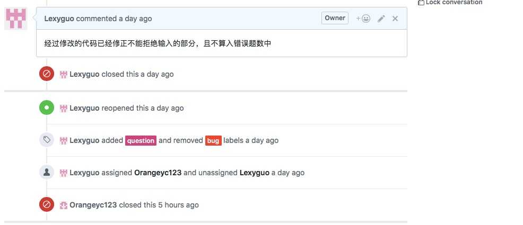Click Orangeyc123 in the closed event

pos(93,205)
